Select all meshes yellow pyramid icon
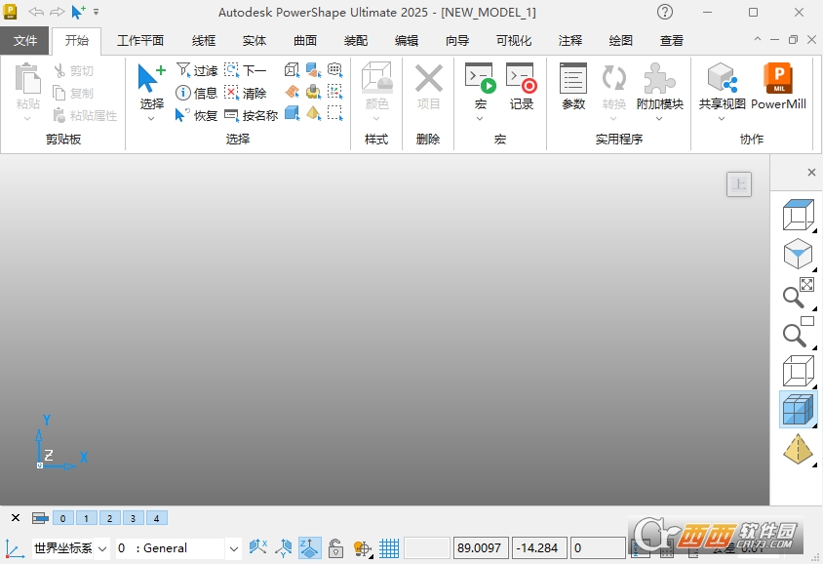 [313, 113]
